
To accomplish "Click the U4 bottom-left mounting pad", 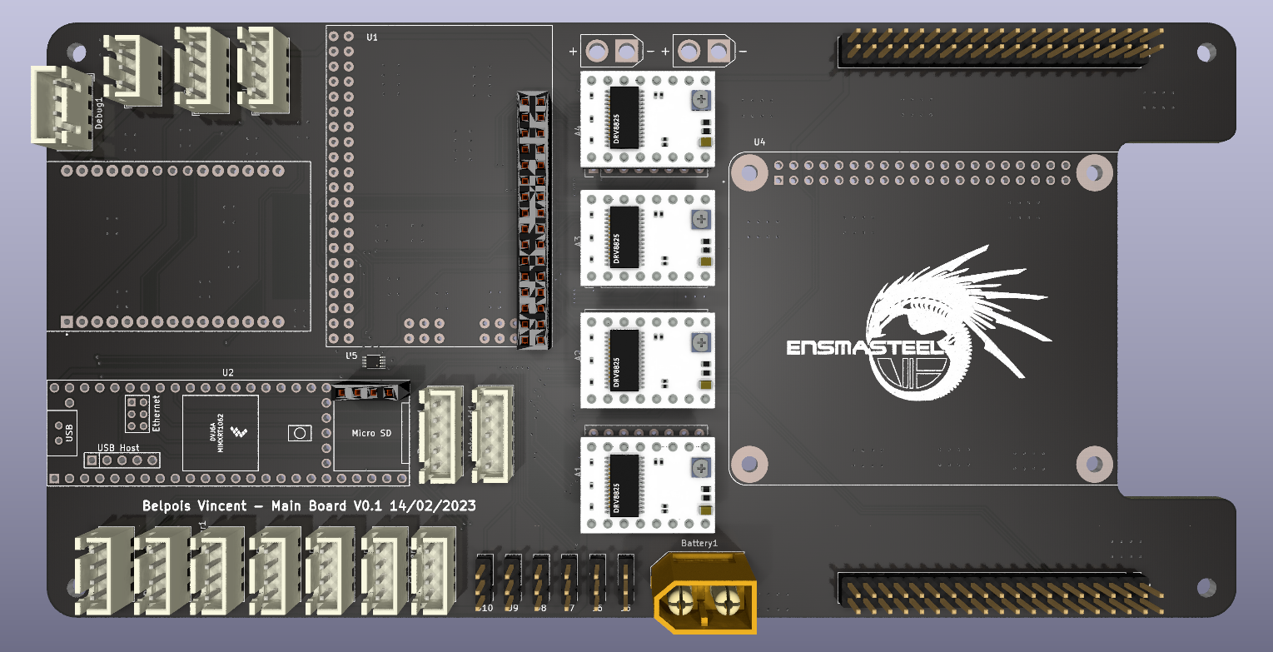I will coord(750,463).
